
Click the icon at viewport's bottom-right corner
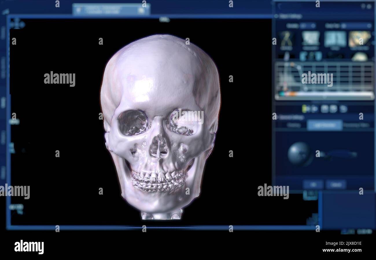point(312,220)
